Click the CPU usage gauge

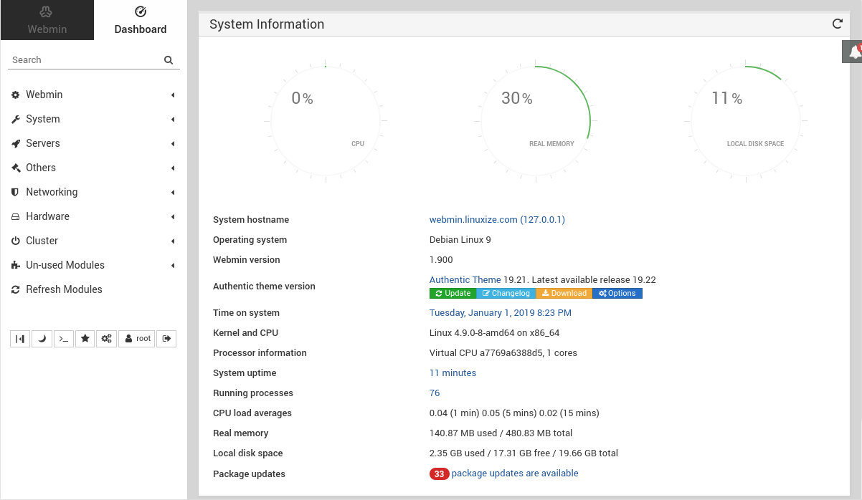pos(326,121)
